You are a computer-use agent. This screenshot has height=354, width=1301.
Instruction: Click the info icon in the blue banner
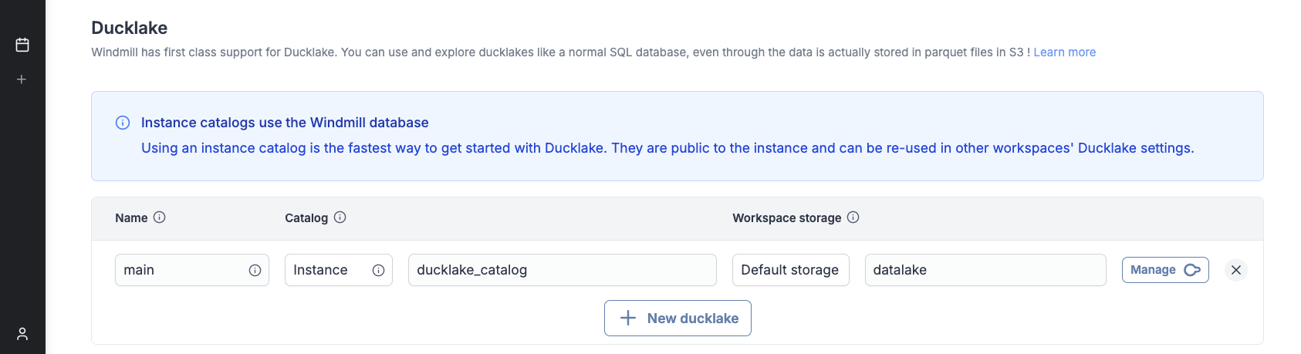click(x=123, y=123)
